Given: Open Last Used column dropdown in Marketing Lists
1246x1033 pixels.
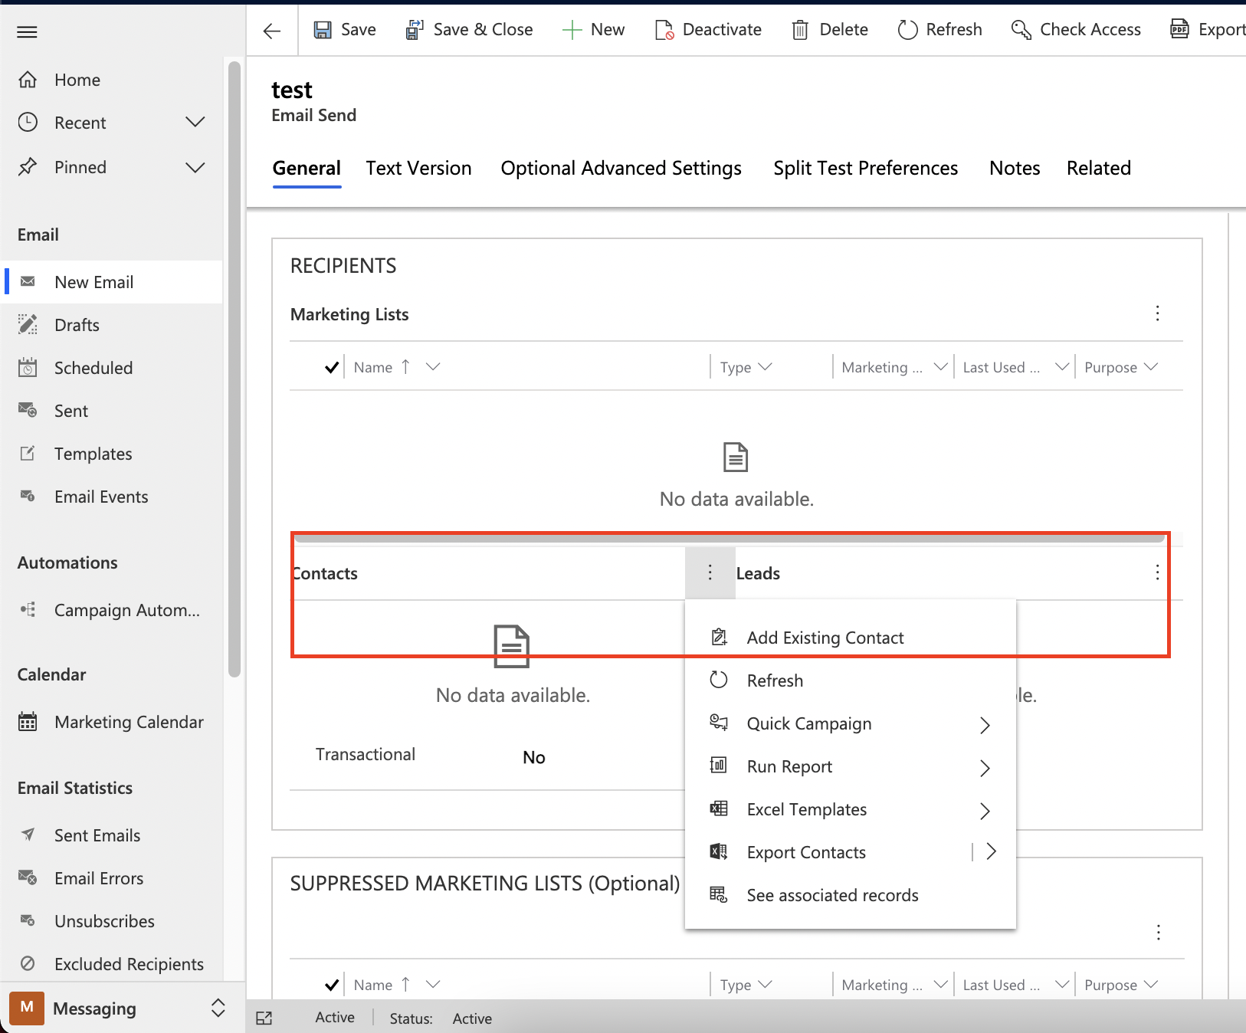Looking at the screenshot, I should [1061, 367].
